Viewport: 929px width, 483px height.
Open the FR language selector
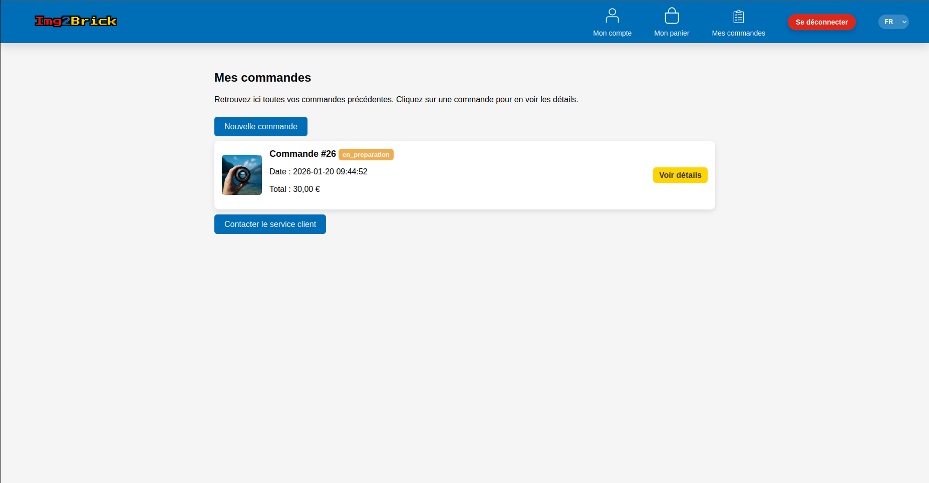889,22
